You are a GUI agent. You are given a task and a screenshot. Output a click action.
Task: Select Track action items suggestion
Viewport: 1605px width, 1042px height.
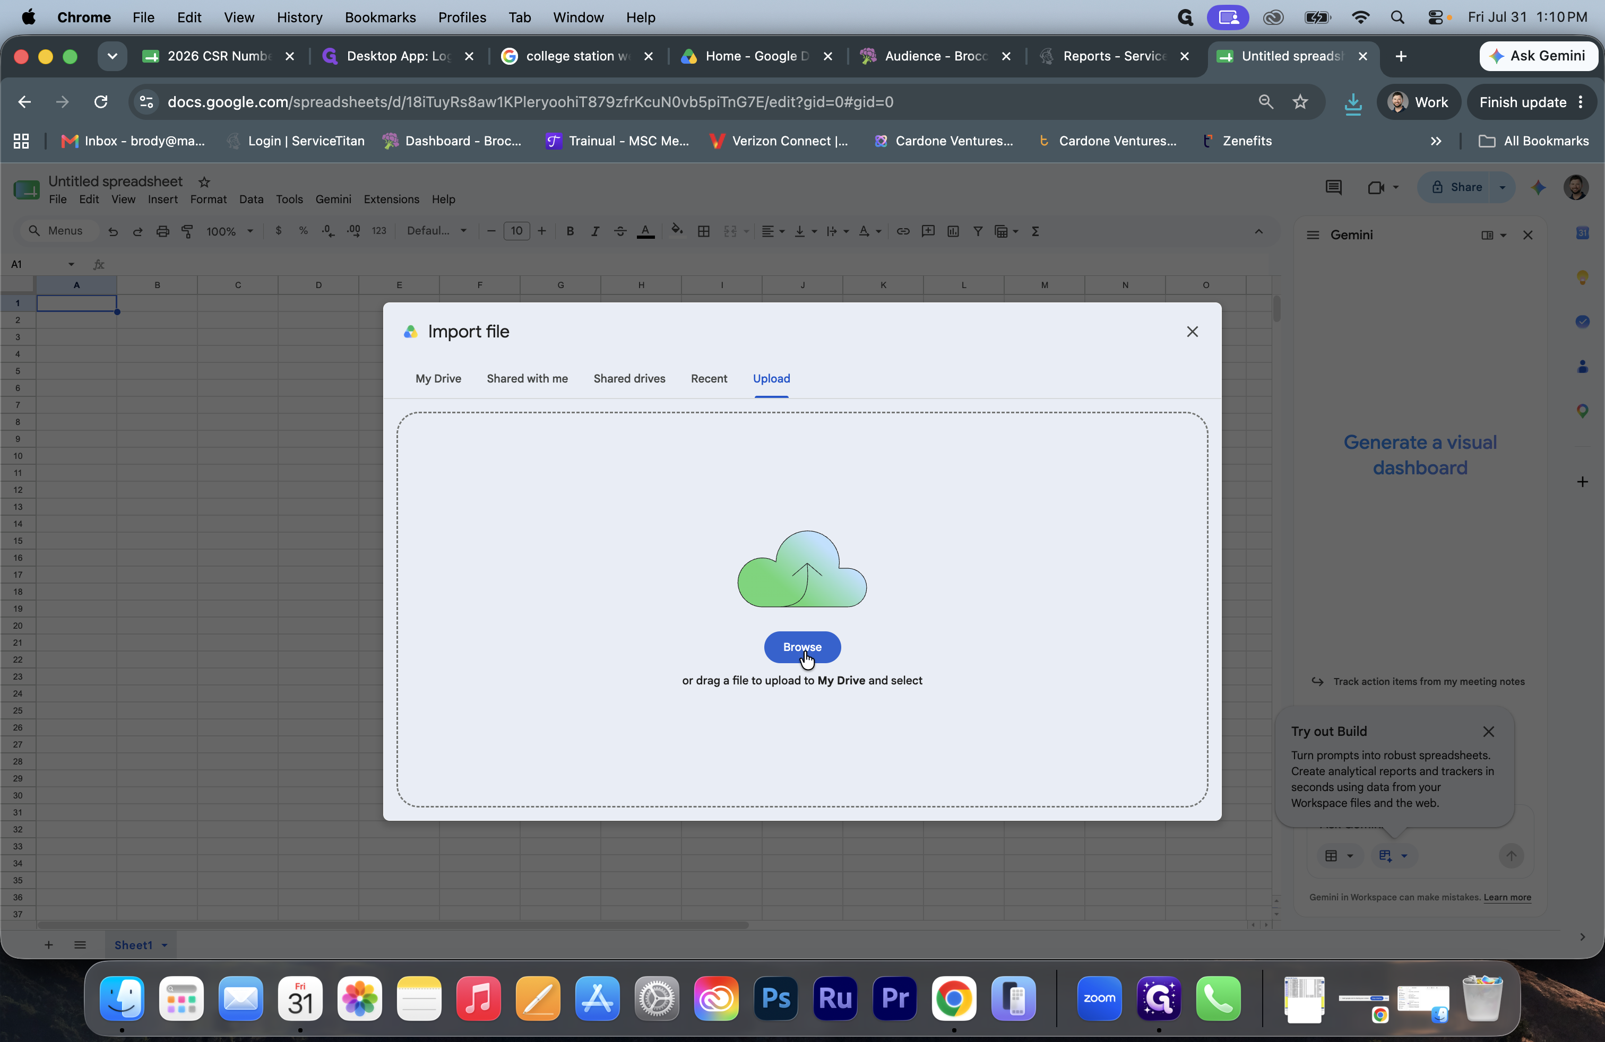(x=1418, y=681)
